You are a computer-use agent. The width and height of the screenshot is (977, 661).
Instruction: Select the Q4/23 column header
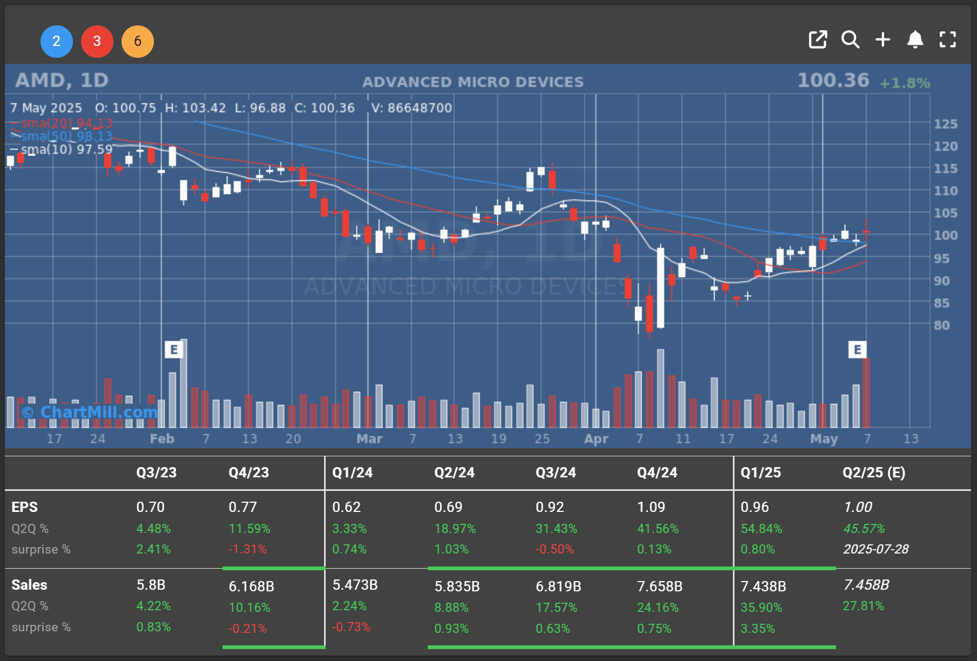[x=249, y=473]
